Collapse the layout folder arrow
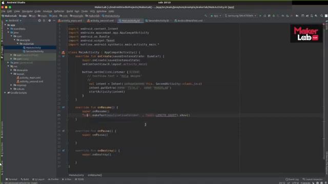The width and height of the screenshot is (328, 184). click(11, 74)
